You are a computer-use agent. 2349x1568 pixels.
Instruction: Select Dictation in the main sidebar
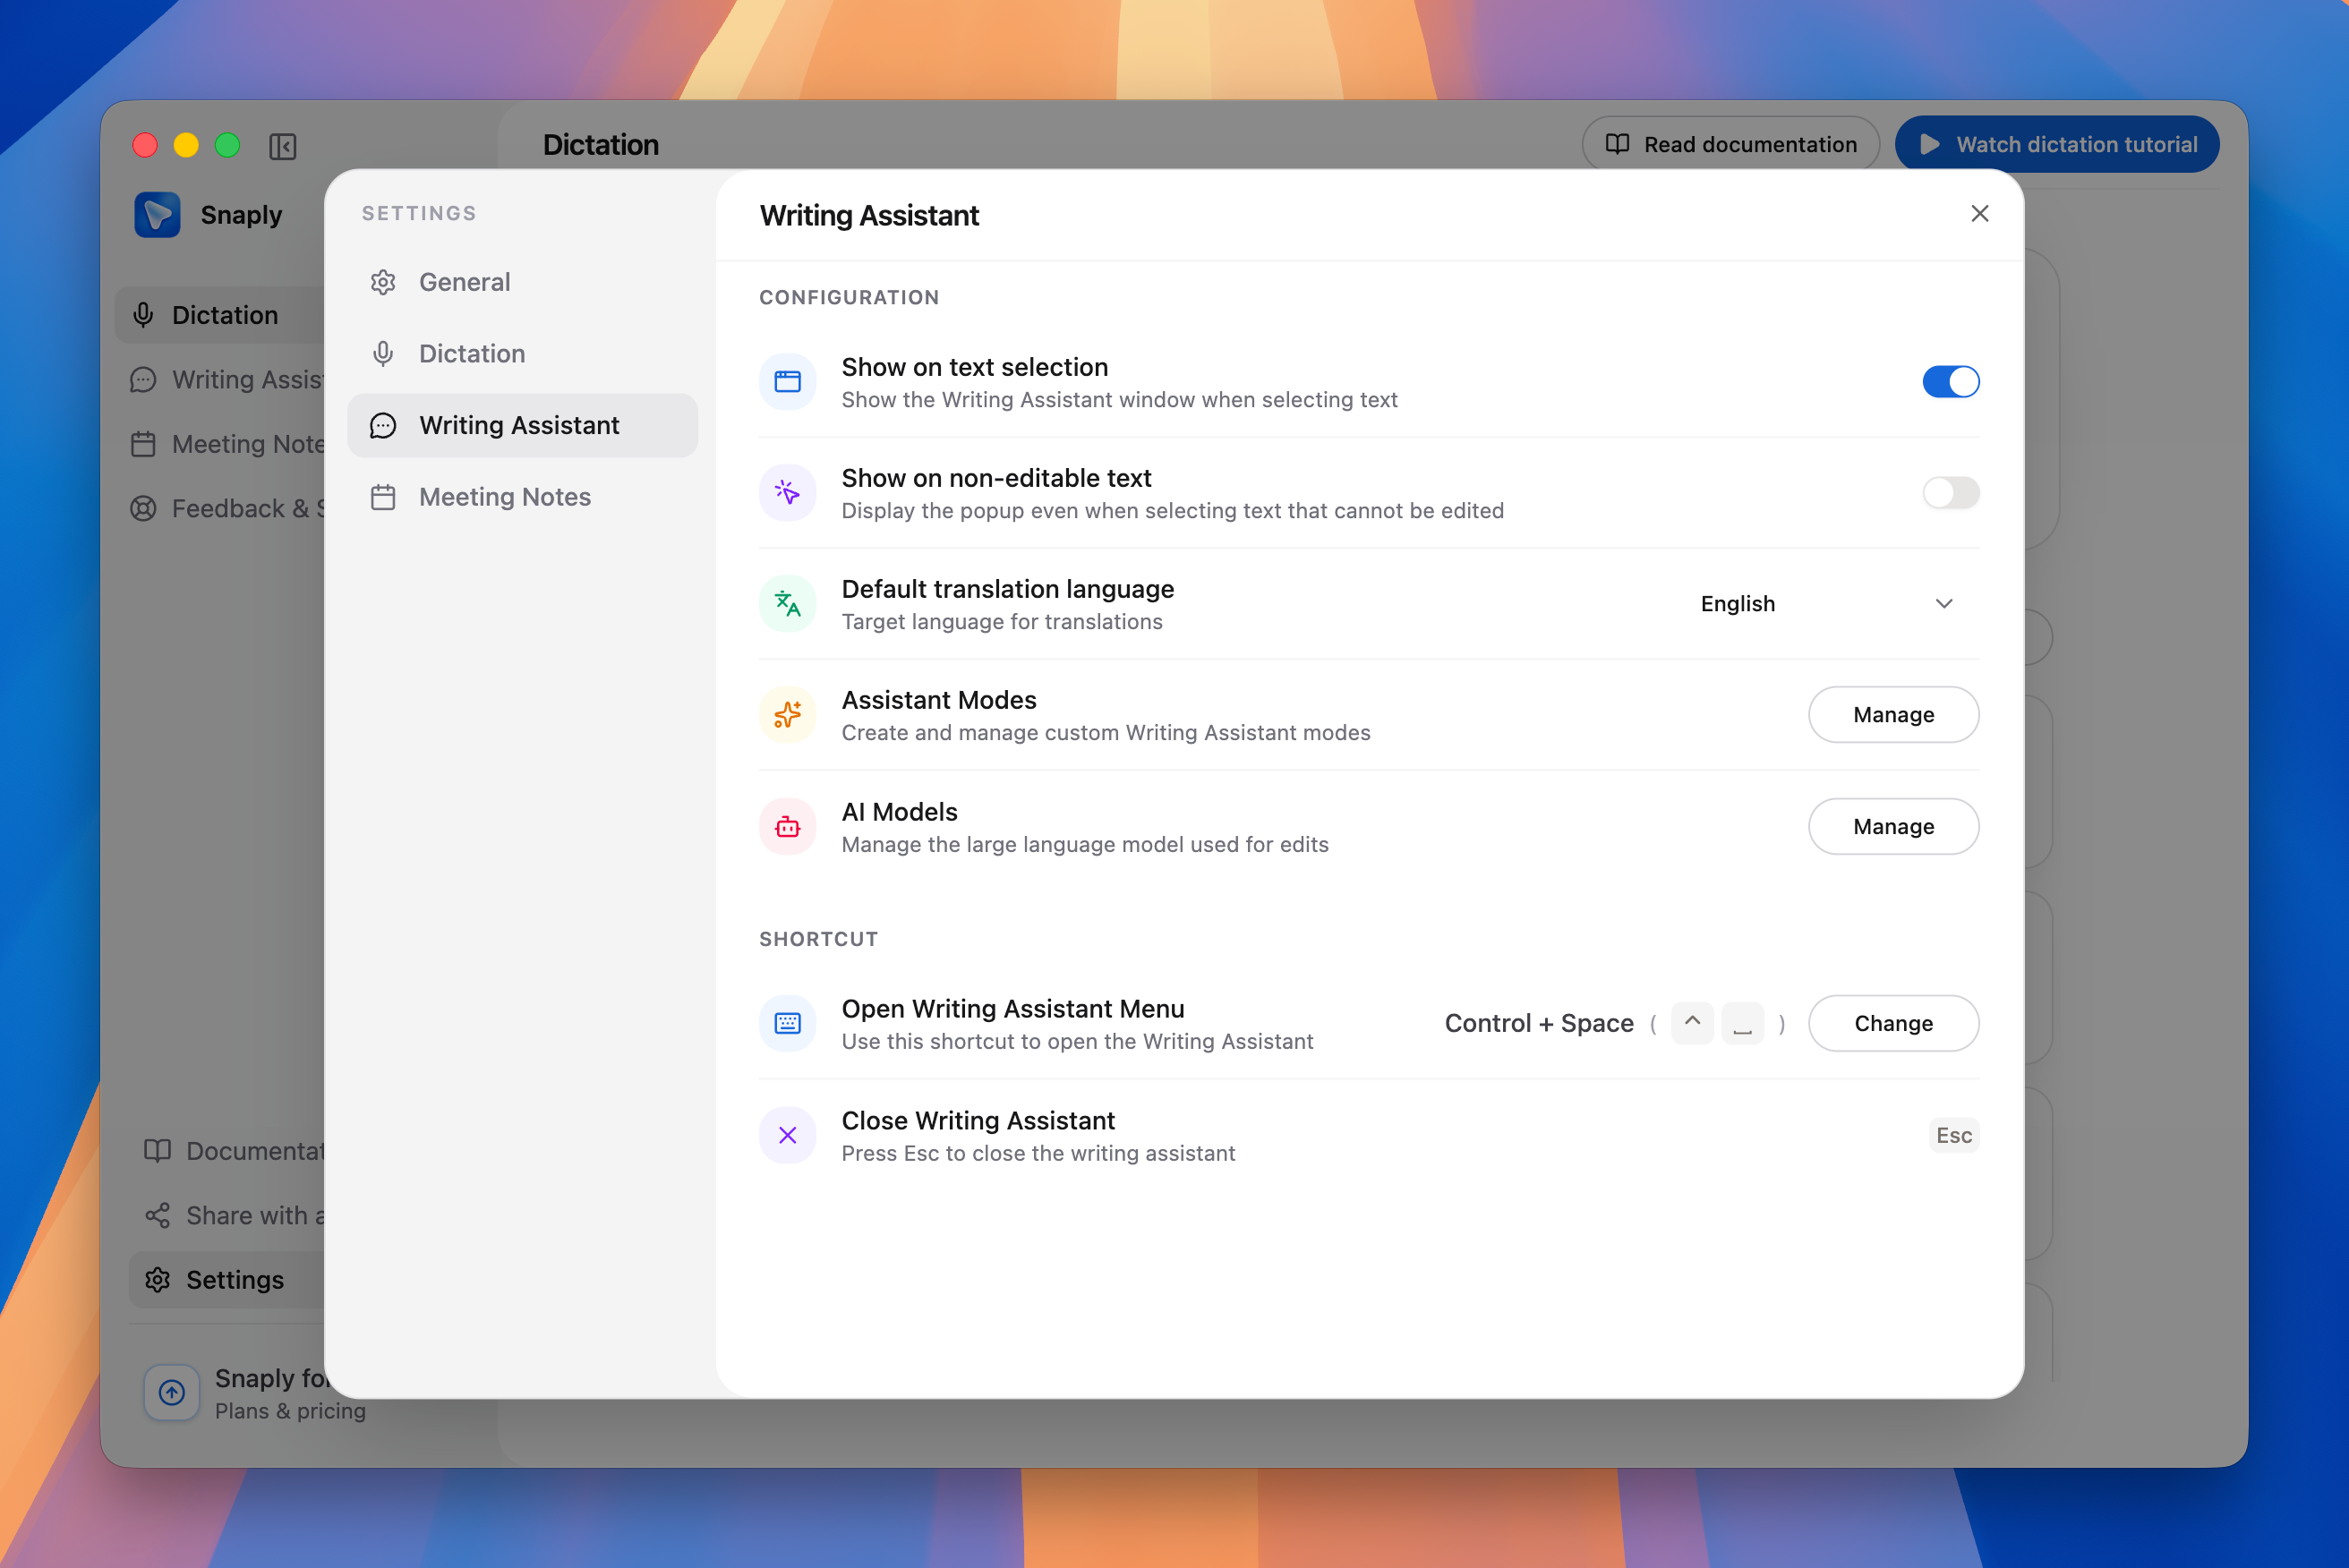(x=220, y=315)
